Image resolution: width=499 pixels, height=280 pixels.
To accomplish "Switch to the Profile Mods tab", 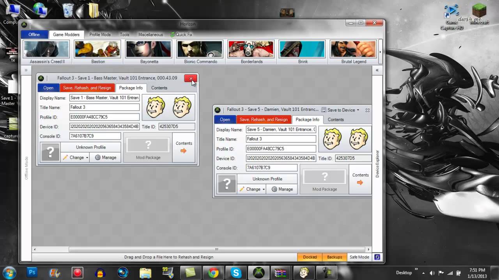I will pos(100,35).
